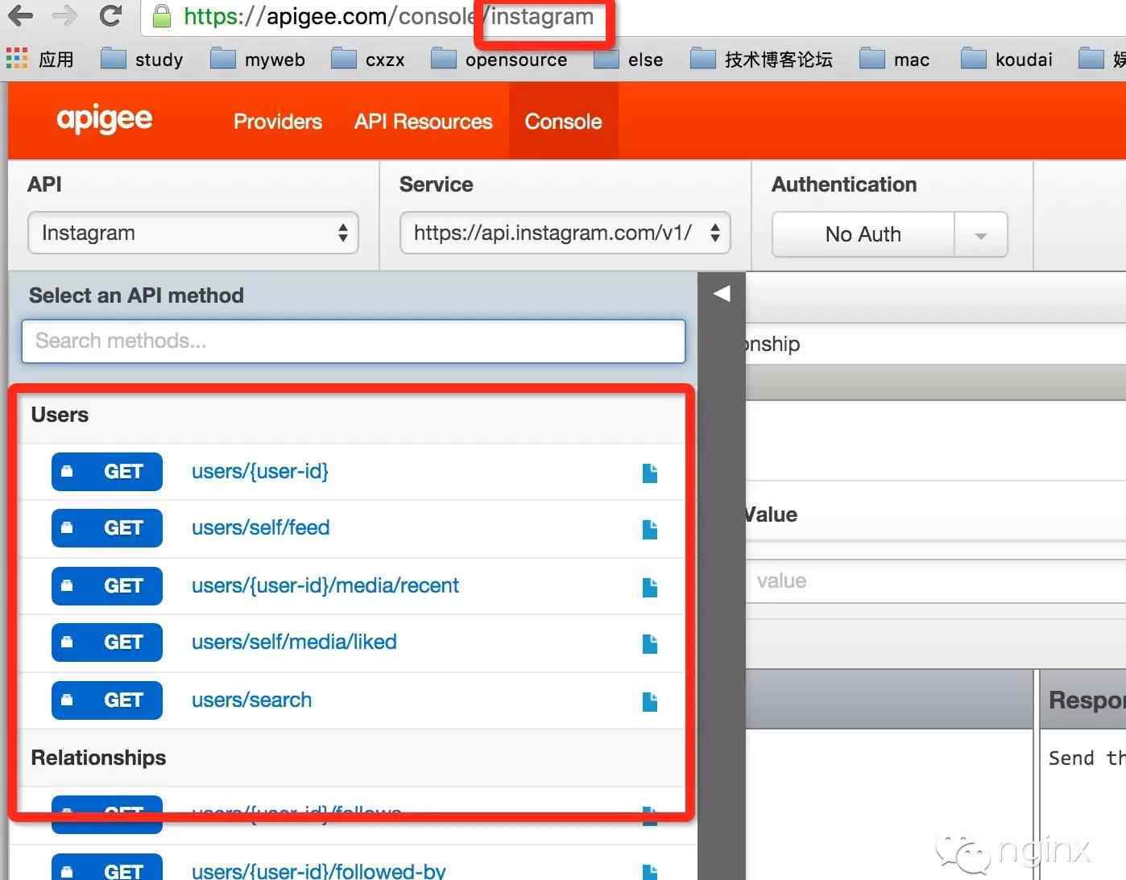Screen dimensions: 1126x880
Task: Click the browser forward arrow
Action: (x=64, y=15)
